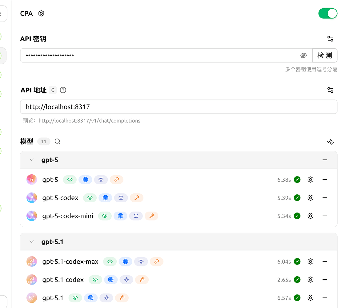Image resolution: width=341 pixels, height=308 pixels.
Task: Click gpt-5.1-codex-max vision badge
Action: [110, 261]
